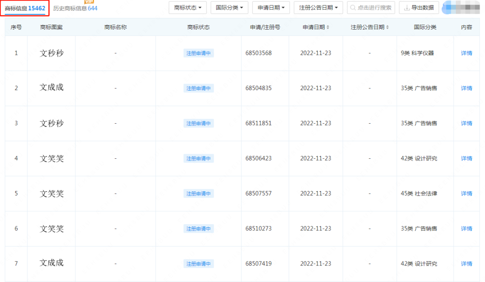The width and height of the screenshot is (485, 282).
Task: Sort by 申请日期 column arrows
Action: [328, 27]
